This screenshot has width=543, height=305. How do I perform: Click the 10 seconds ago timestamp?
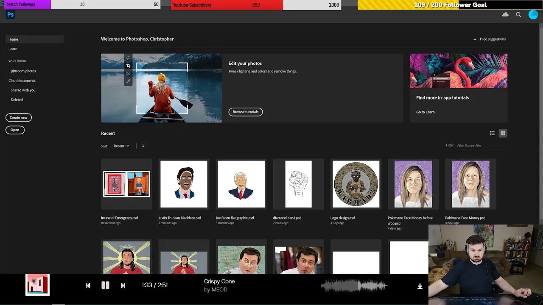[111, 223]
